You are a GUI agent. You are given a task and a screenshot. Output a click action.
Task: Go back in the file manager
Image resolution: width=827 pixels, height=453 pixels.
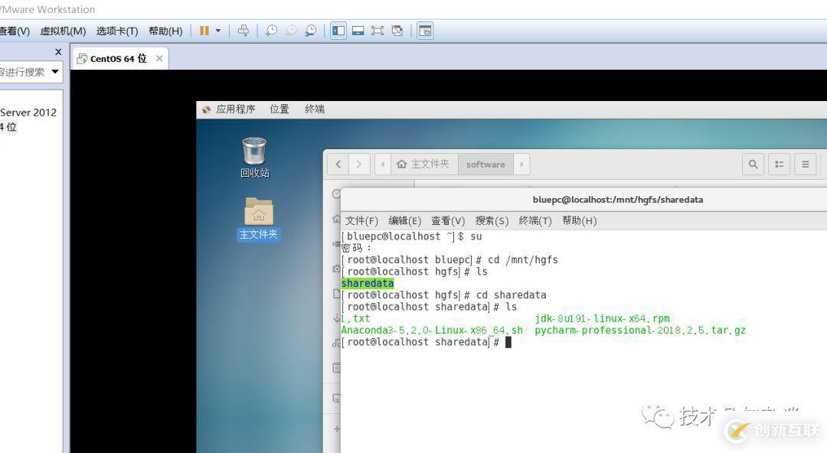[x=338, y=164]
